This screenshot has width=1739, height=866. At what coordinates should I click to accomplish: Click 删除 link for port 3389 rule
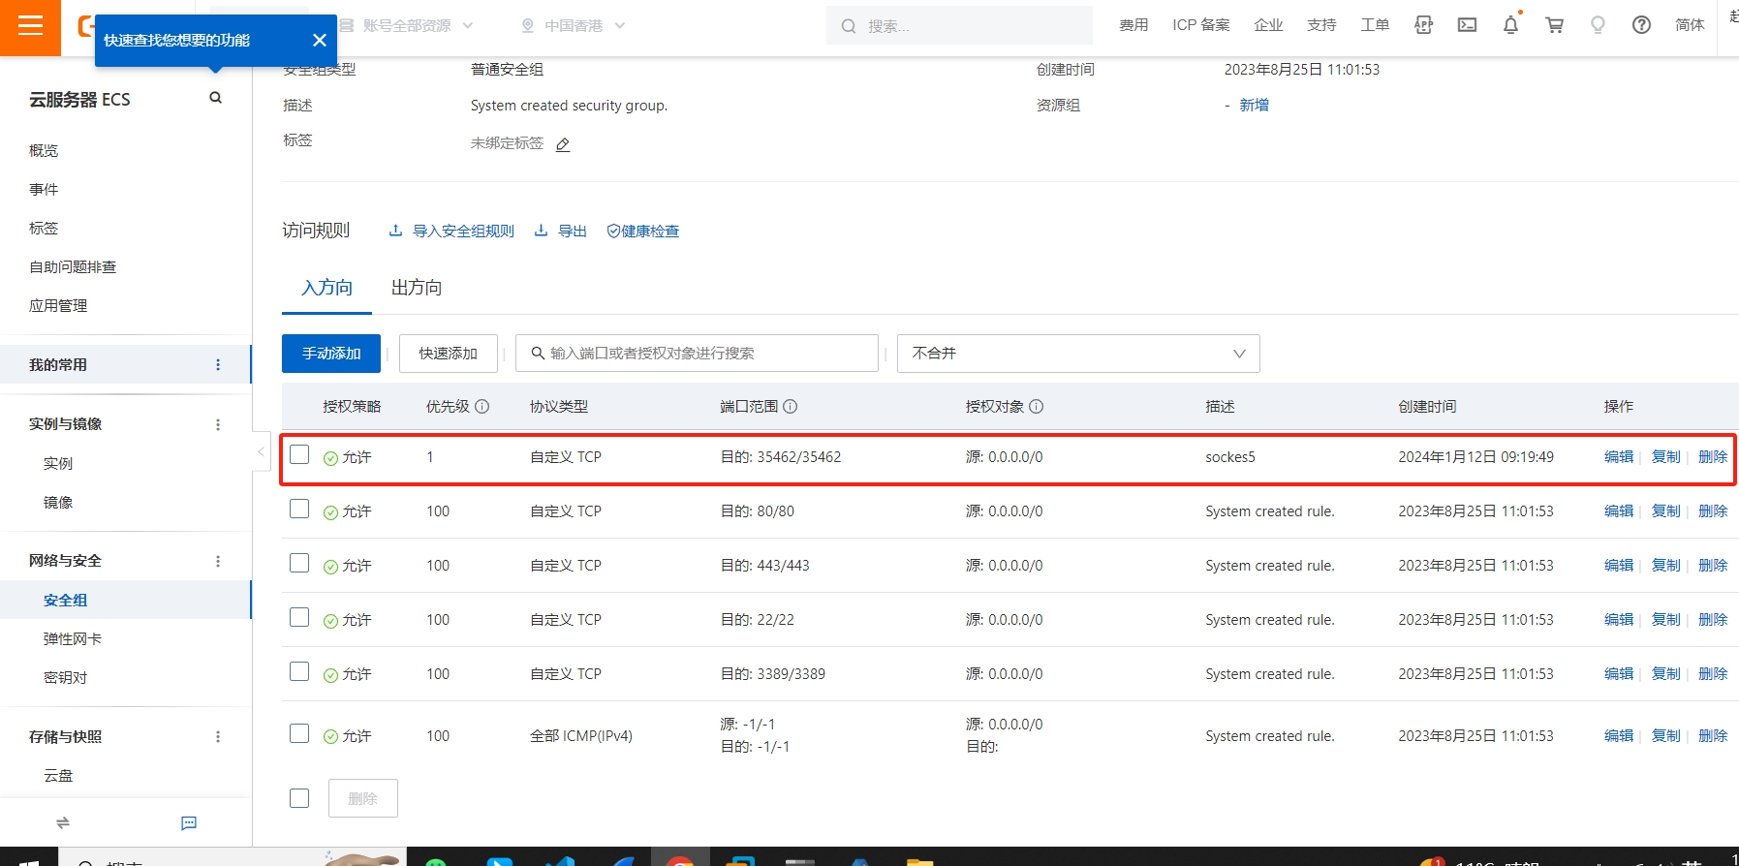pyautogui.click(x=1712, y=674)
